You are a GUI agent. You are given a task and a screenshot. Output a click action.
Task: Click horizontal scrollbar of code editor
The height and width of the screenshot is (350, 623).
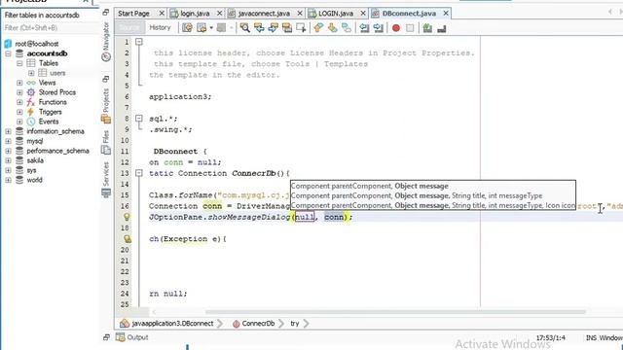tap(395, 312)
